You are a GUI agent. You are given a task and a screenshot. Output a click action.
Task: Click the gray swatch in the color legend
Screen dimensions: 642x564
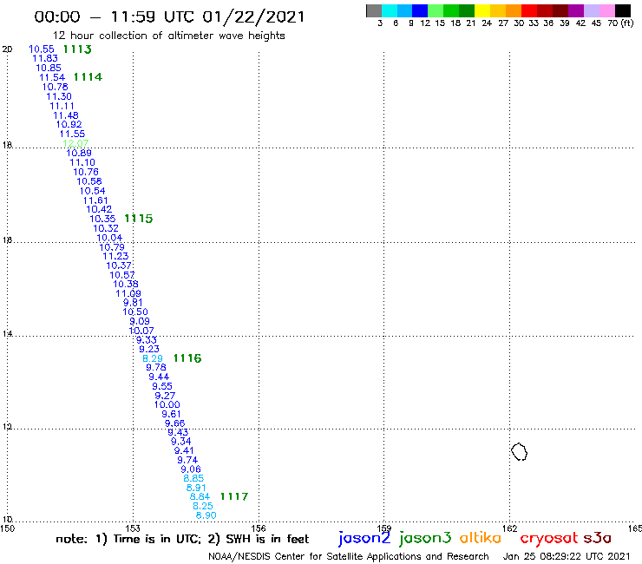pos(374,10)
